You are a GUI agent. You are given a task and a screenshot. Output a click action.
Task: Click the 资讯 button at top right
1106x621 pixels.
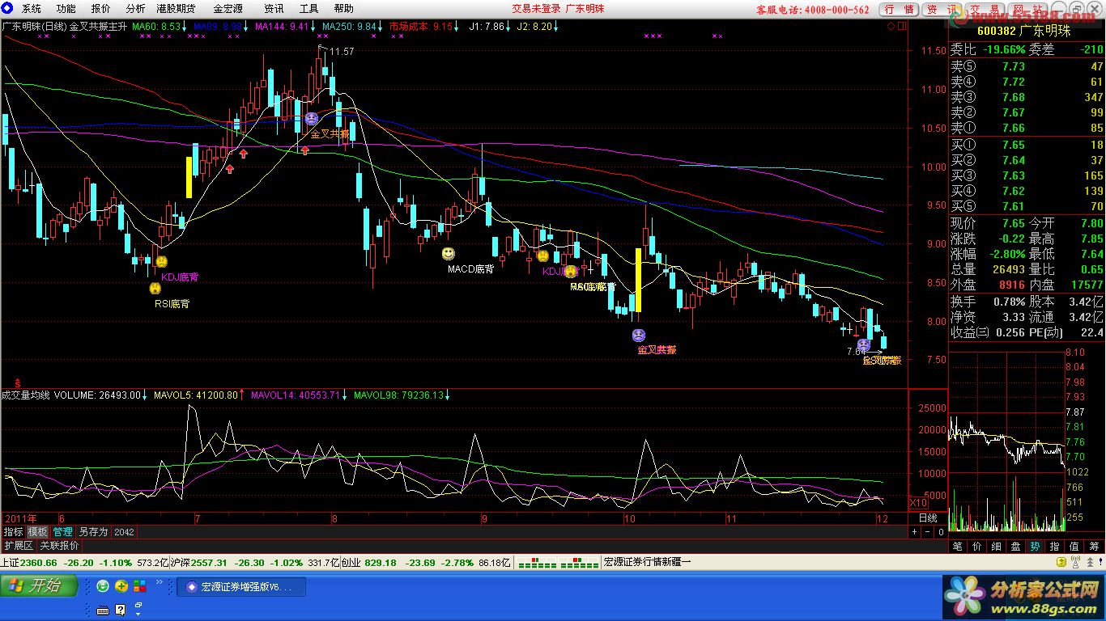click(x=942, y=9)
